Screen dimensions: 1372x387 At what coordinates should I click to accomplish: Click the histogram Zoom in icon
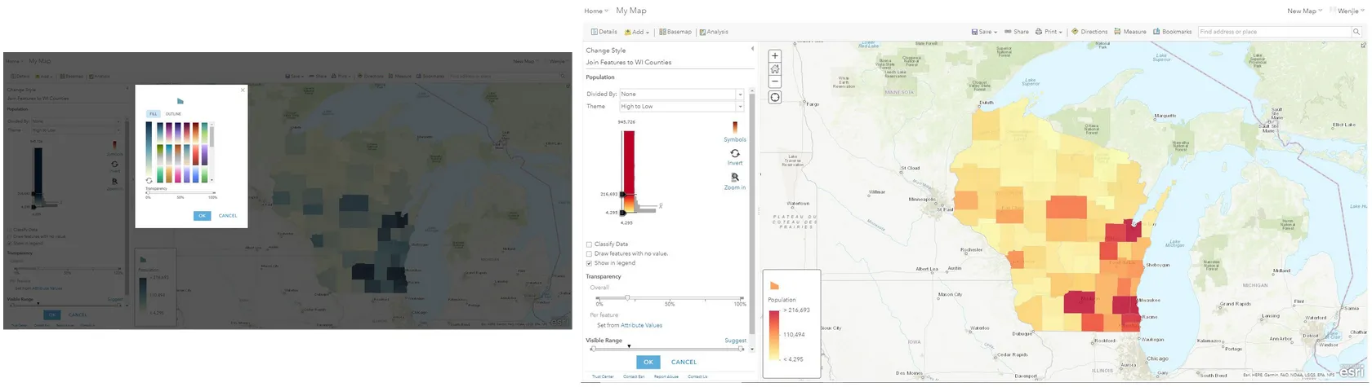(734, 178)
